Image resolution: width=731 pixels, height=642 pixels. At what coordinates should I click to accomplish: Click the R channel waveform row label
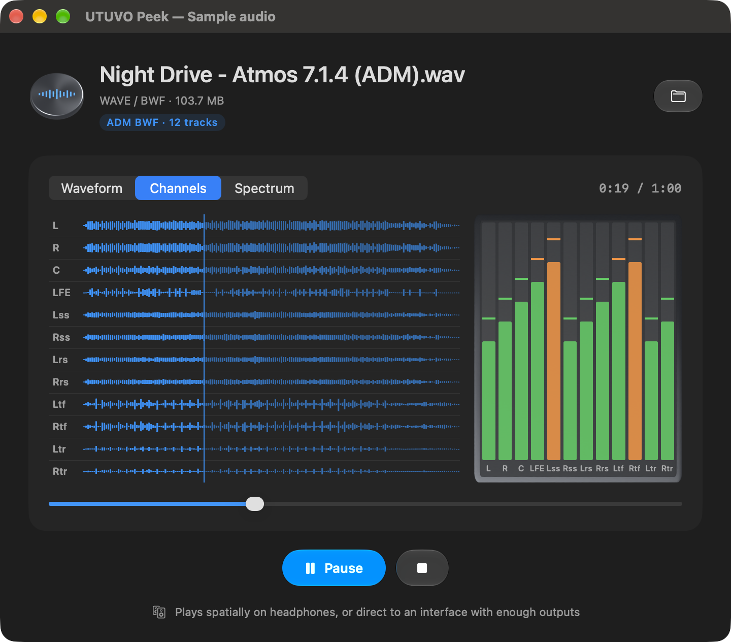[x=56, y=248]
